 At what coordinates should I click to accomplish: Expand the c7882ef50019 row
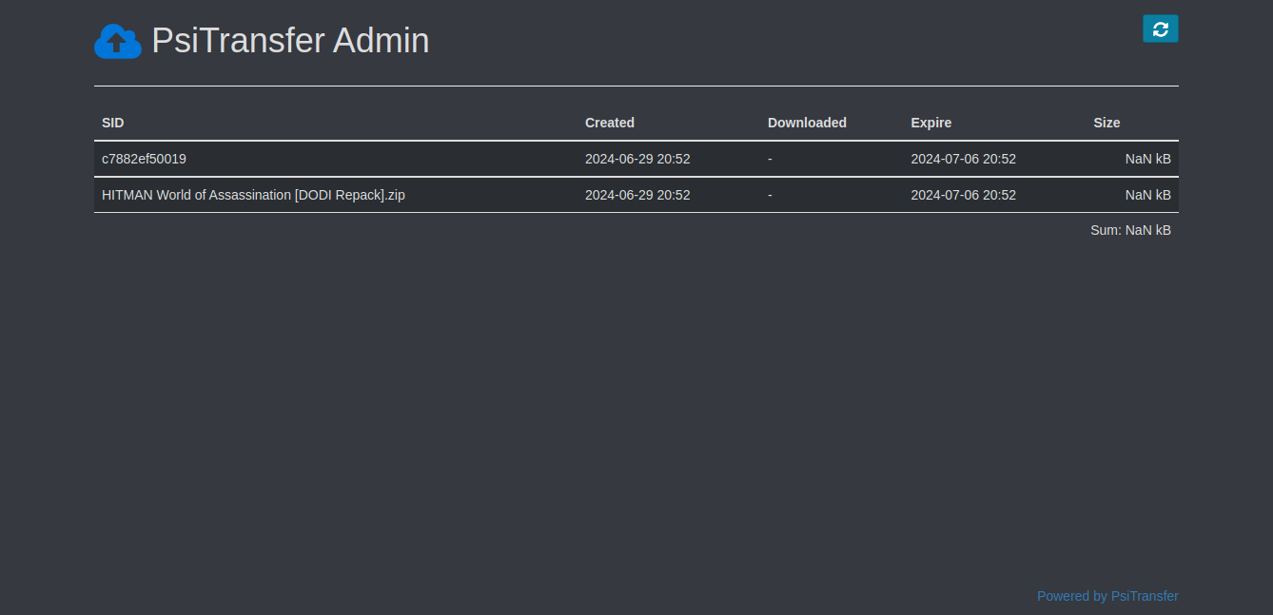pyautogui.click(x=636, y=159)
